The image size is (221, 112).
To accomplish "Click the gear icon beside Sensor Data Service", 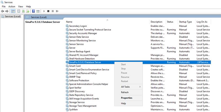I will pyautogui.click(x=67, y=37).
